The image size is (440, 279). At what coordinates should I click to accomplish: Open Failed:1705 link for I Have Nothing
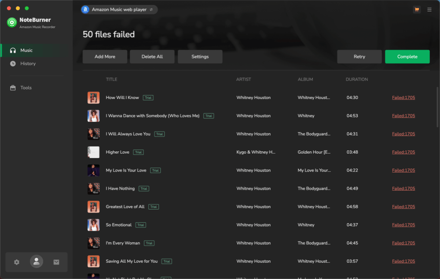[x=403, y=188]
